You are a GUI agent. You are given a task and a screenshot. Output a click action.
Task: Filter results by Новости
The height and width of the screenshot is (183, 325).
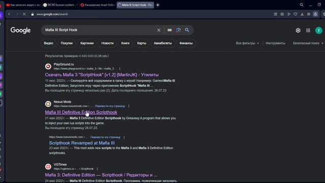pyautogui.click(x=107, y=43)
